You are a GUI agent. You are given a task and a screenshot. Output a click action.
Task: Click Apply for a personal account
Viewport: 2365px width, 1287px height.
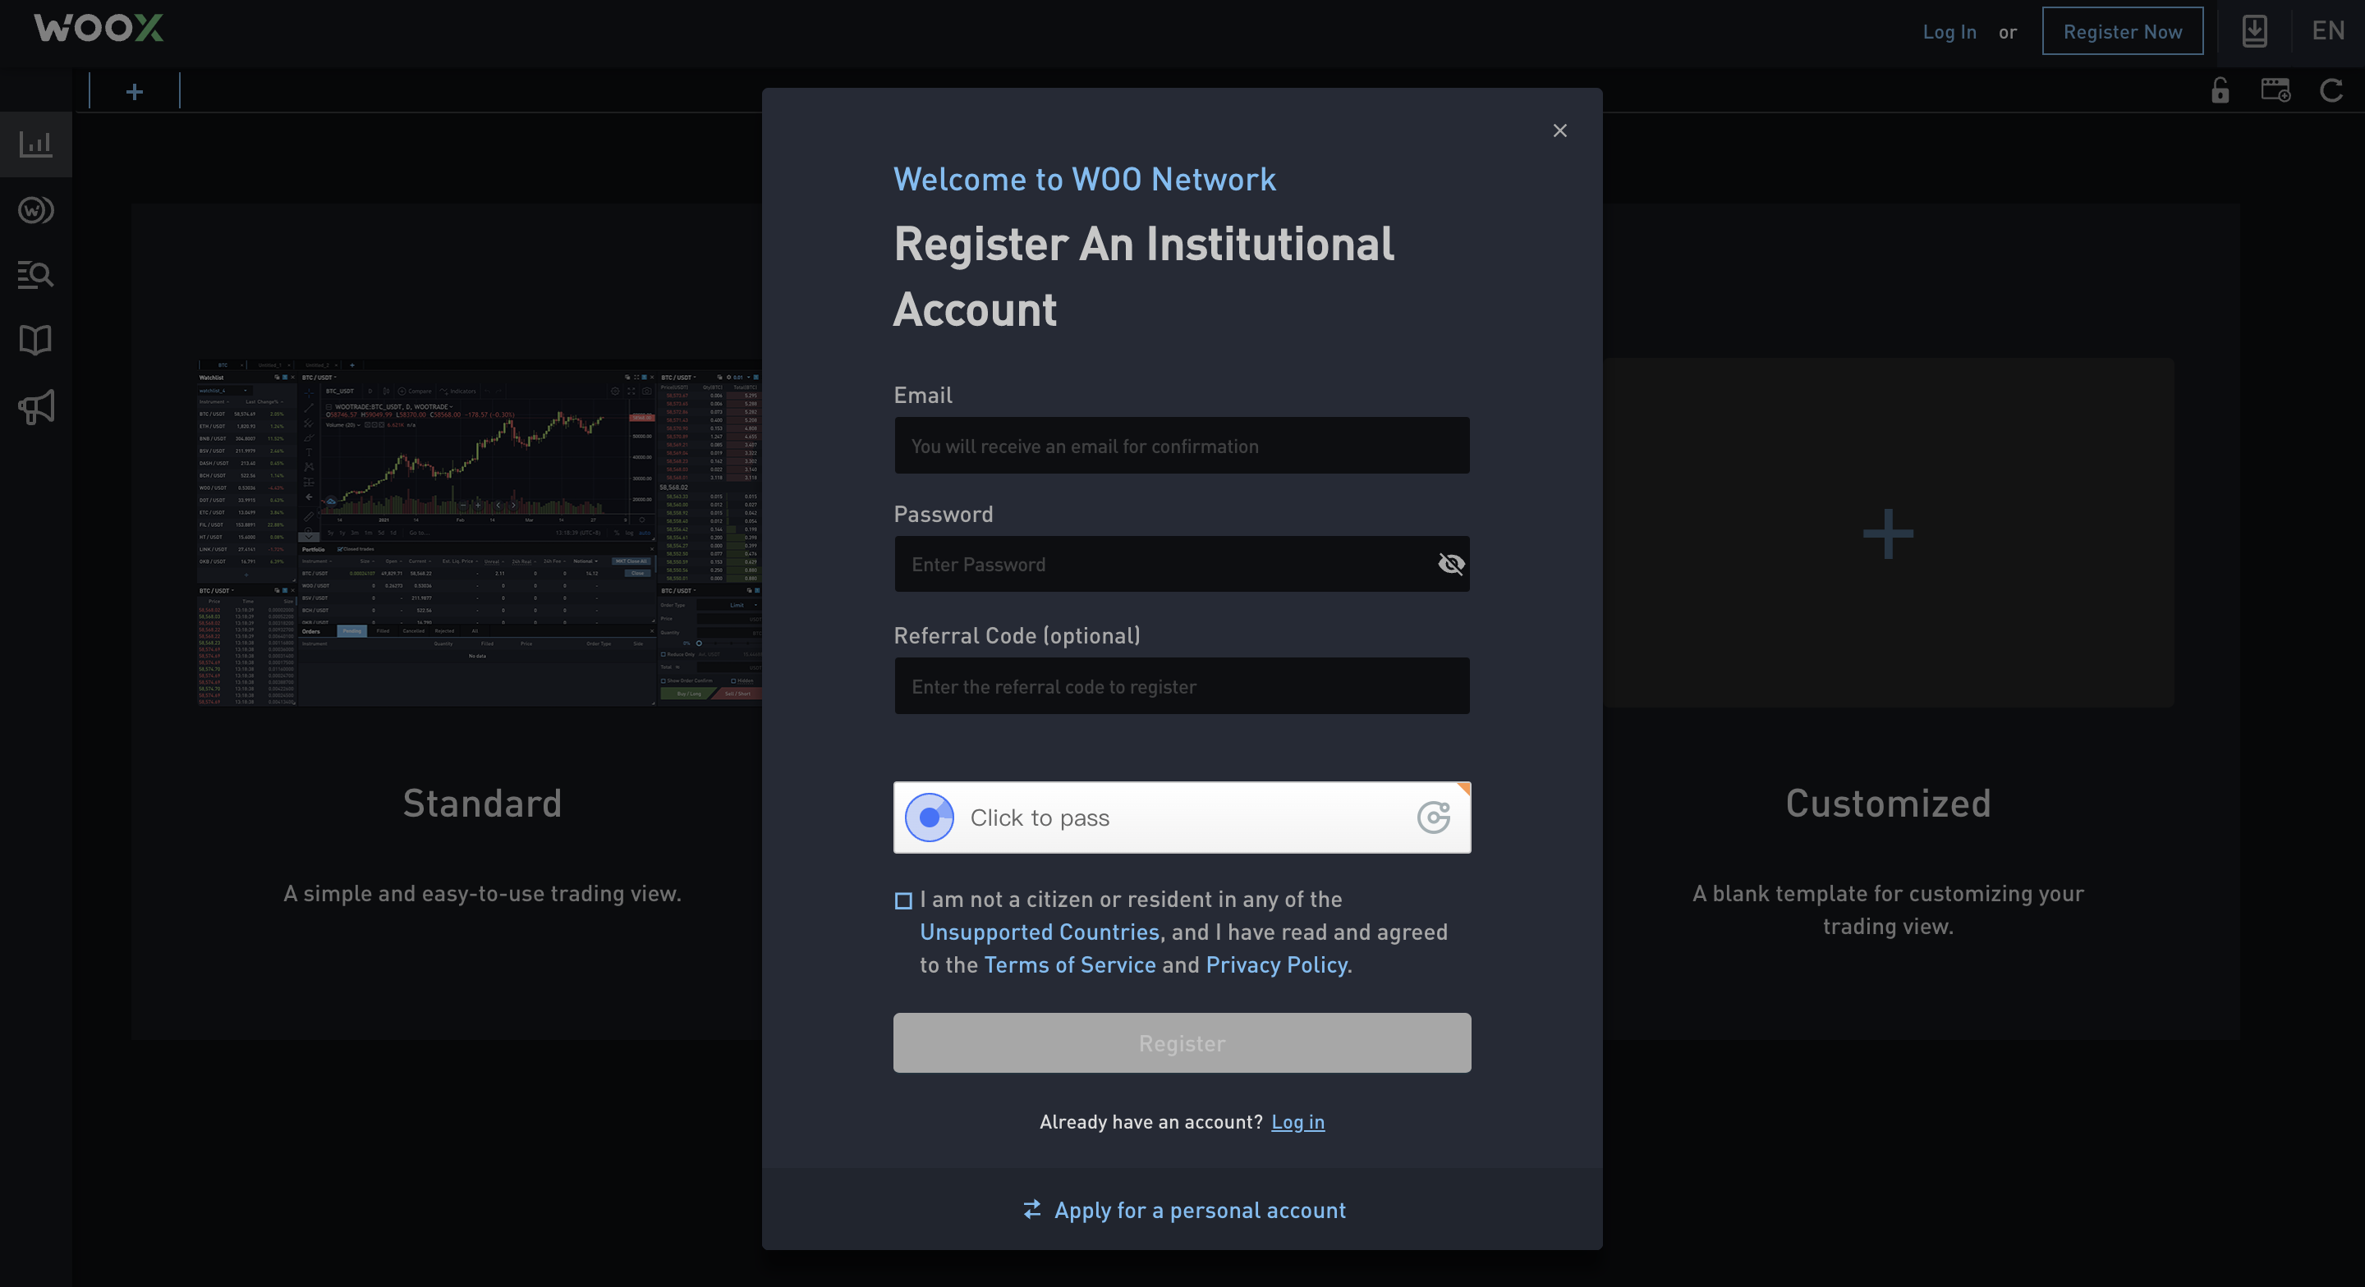tap(1184, 1210)
